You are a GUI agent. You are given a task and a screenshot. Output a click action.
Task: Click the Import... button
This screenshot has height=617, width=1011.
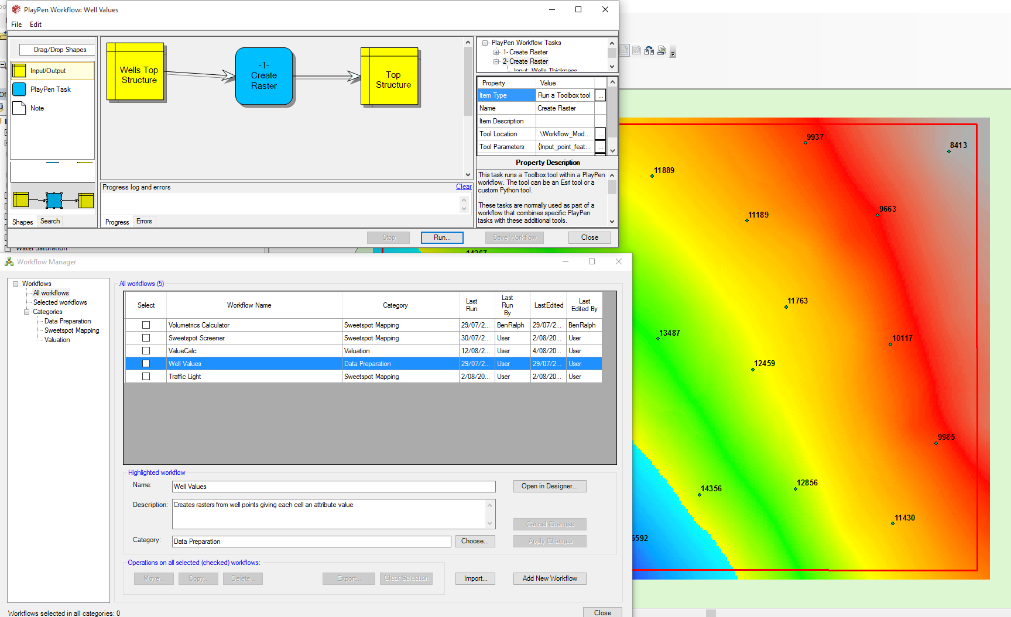click(x=475, y=578)
